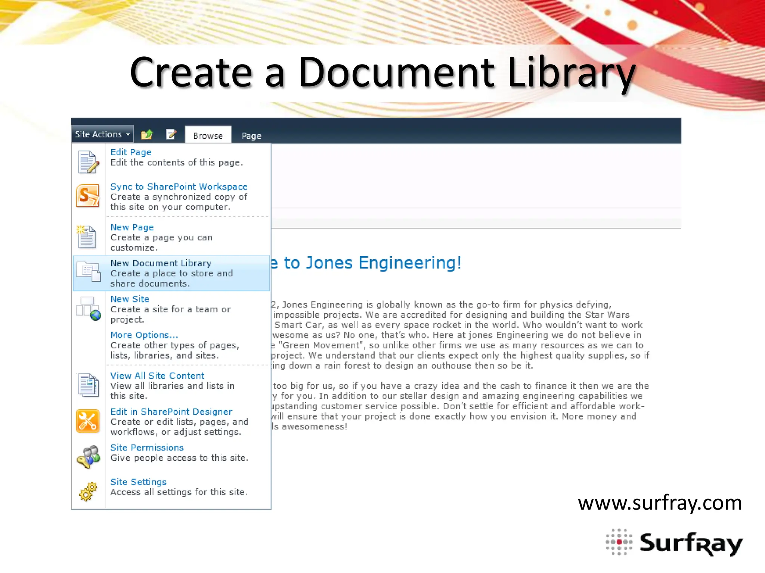Open the Site Actions dropdown
The image size is (765, 573).
pos(102,134)
